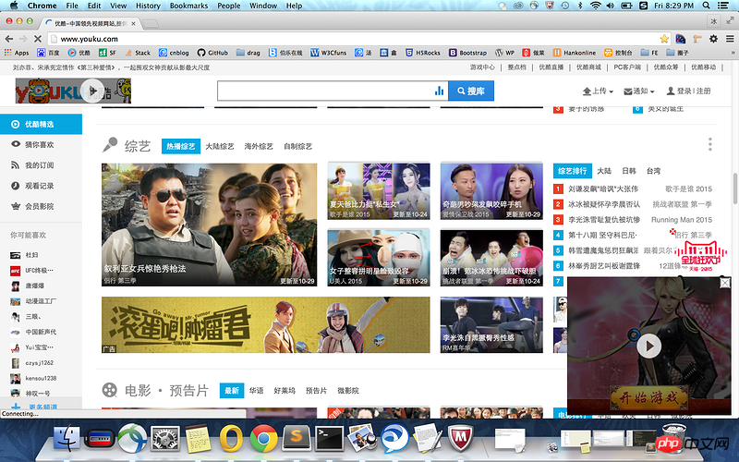The image size is (739, 462).
Task: Open 会员影院 crown icon item
Action: coord(39,206)
